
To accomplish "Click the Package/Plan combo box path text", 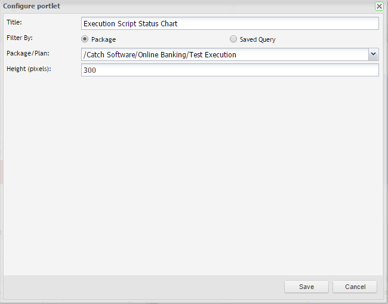I will point(160,55).
